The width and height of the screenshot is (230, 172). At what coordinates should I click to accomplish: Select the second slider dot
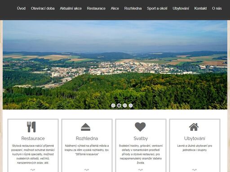pyautogui.click(x=119, y=106)
